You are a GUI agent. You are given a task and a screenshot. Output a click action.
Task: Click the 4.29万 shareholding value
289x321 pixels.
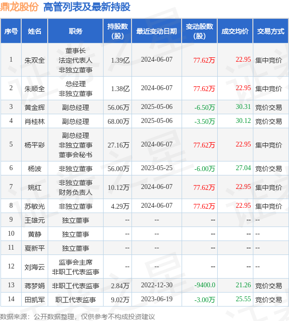point(120,206)
